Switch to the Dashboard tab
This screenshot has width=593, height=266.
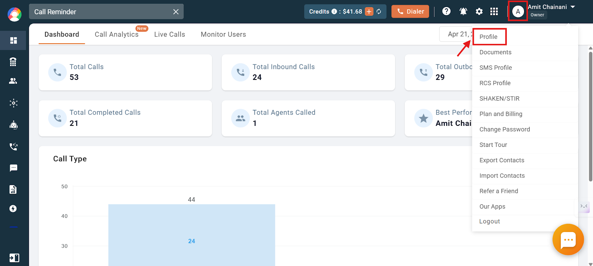pos(62,34)
